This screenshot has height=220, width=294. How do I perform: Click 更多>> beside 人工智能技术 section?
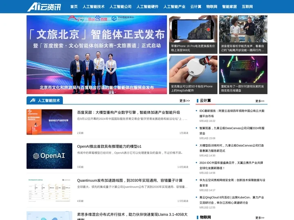coord(185,101)
